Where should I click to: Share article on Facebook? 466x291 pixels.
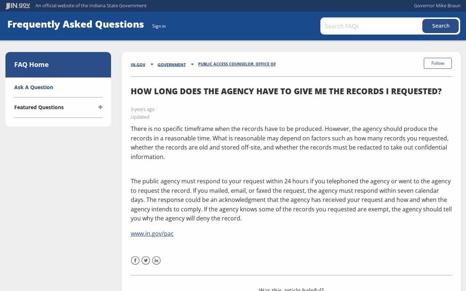[135, 260]
